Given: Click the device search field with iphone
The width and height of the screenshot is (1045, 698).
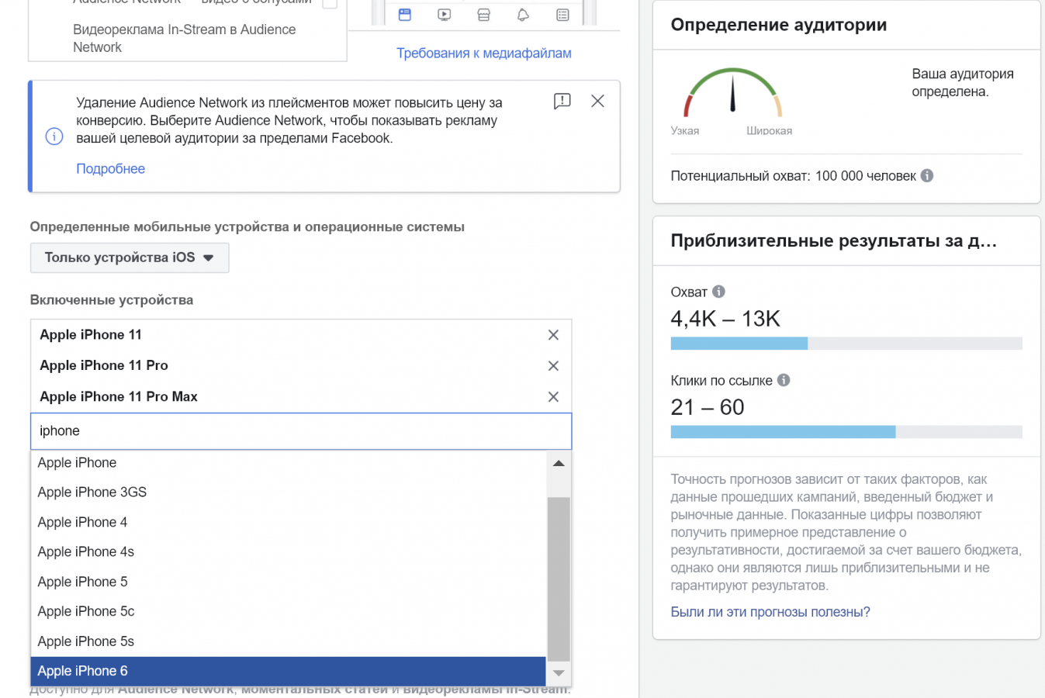Looking at the screenshot, I should (x=301, y=431).
